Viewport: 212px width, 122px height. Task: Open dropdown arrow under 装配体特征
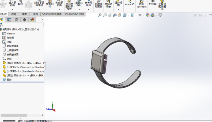[x=79, y=10]
